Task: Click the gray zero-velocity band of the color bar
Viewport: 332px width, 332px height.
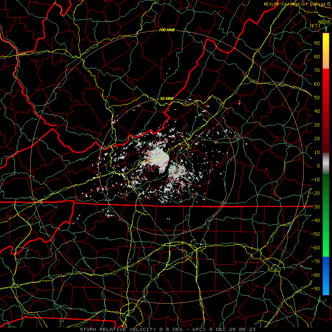Action: [x=326, y=163]
